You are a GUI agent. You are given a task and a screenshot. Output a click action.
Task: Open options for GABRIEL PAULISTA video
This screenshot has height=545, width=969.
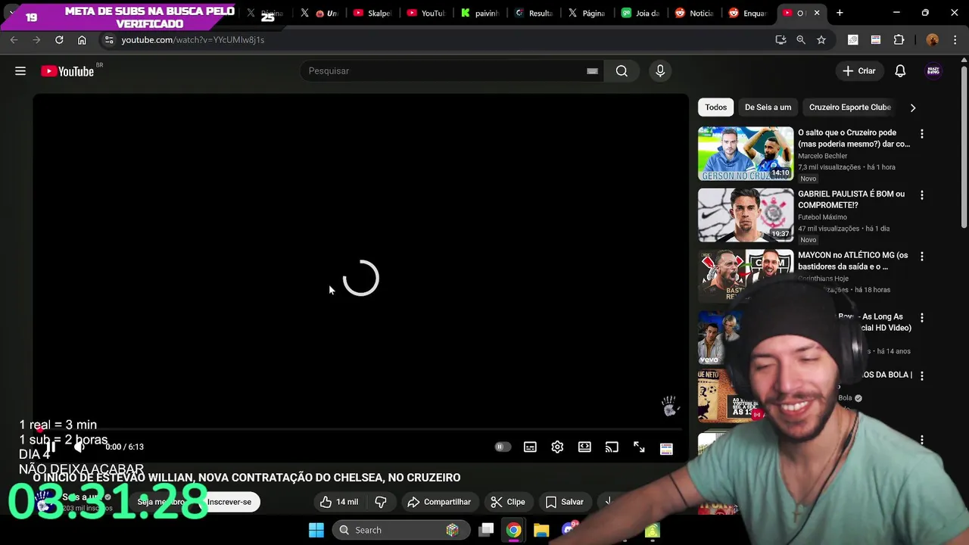pos(921,195)
